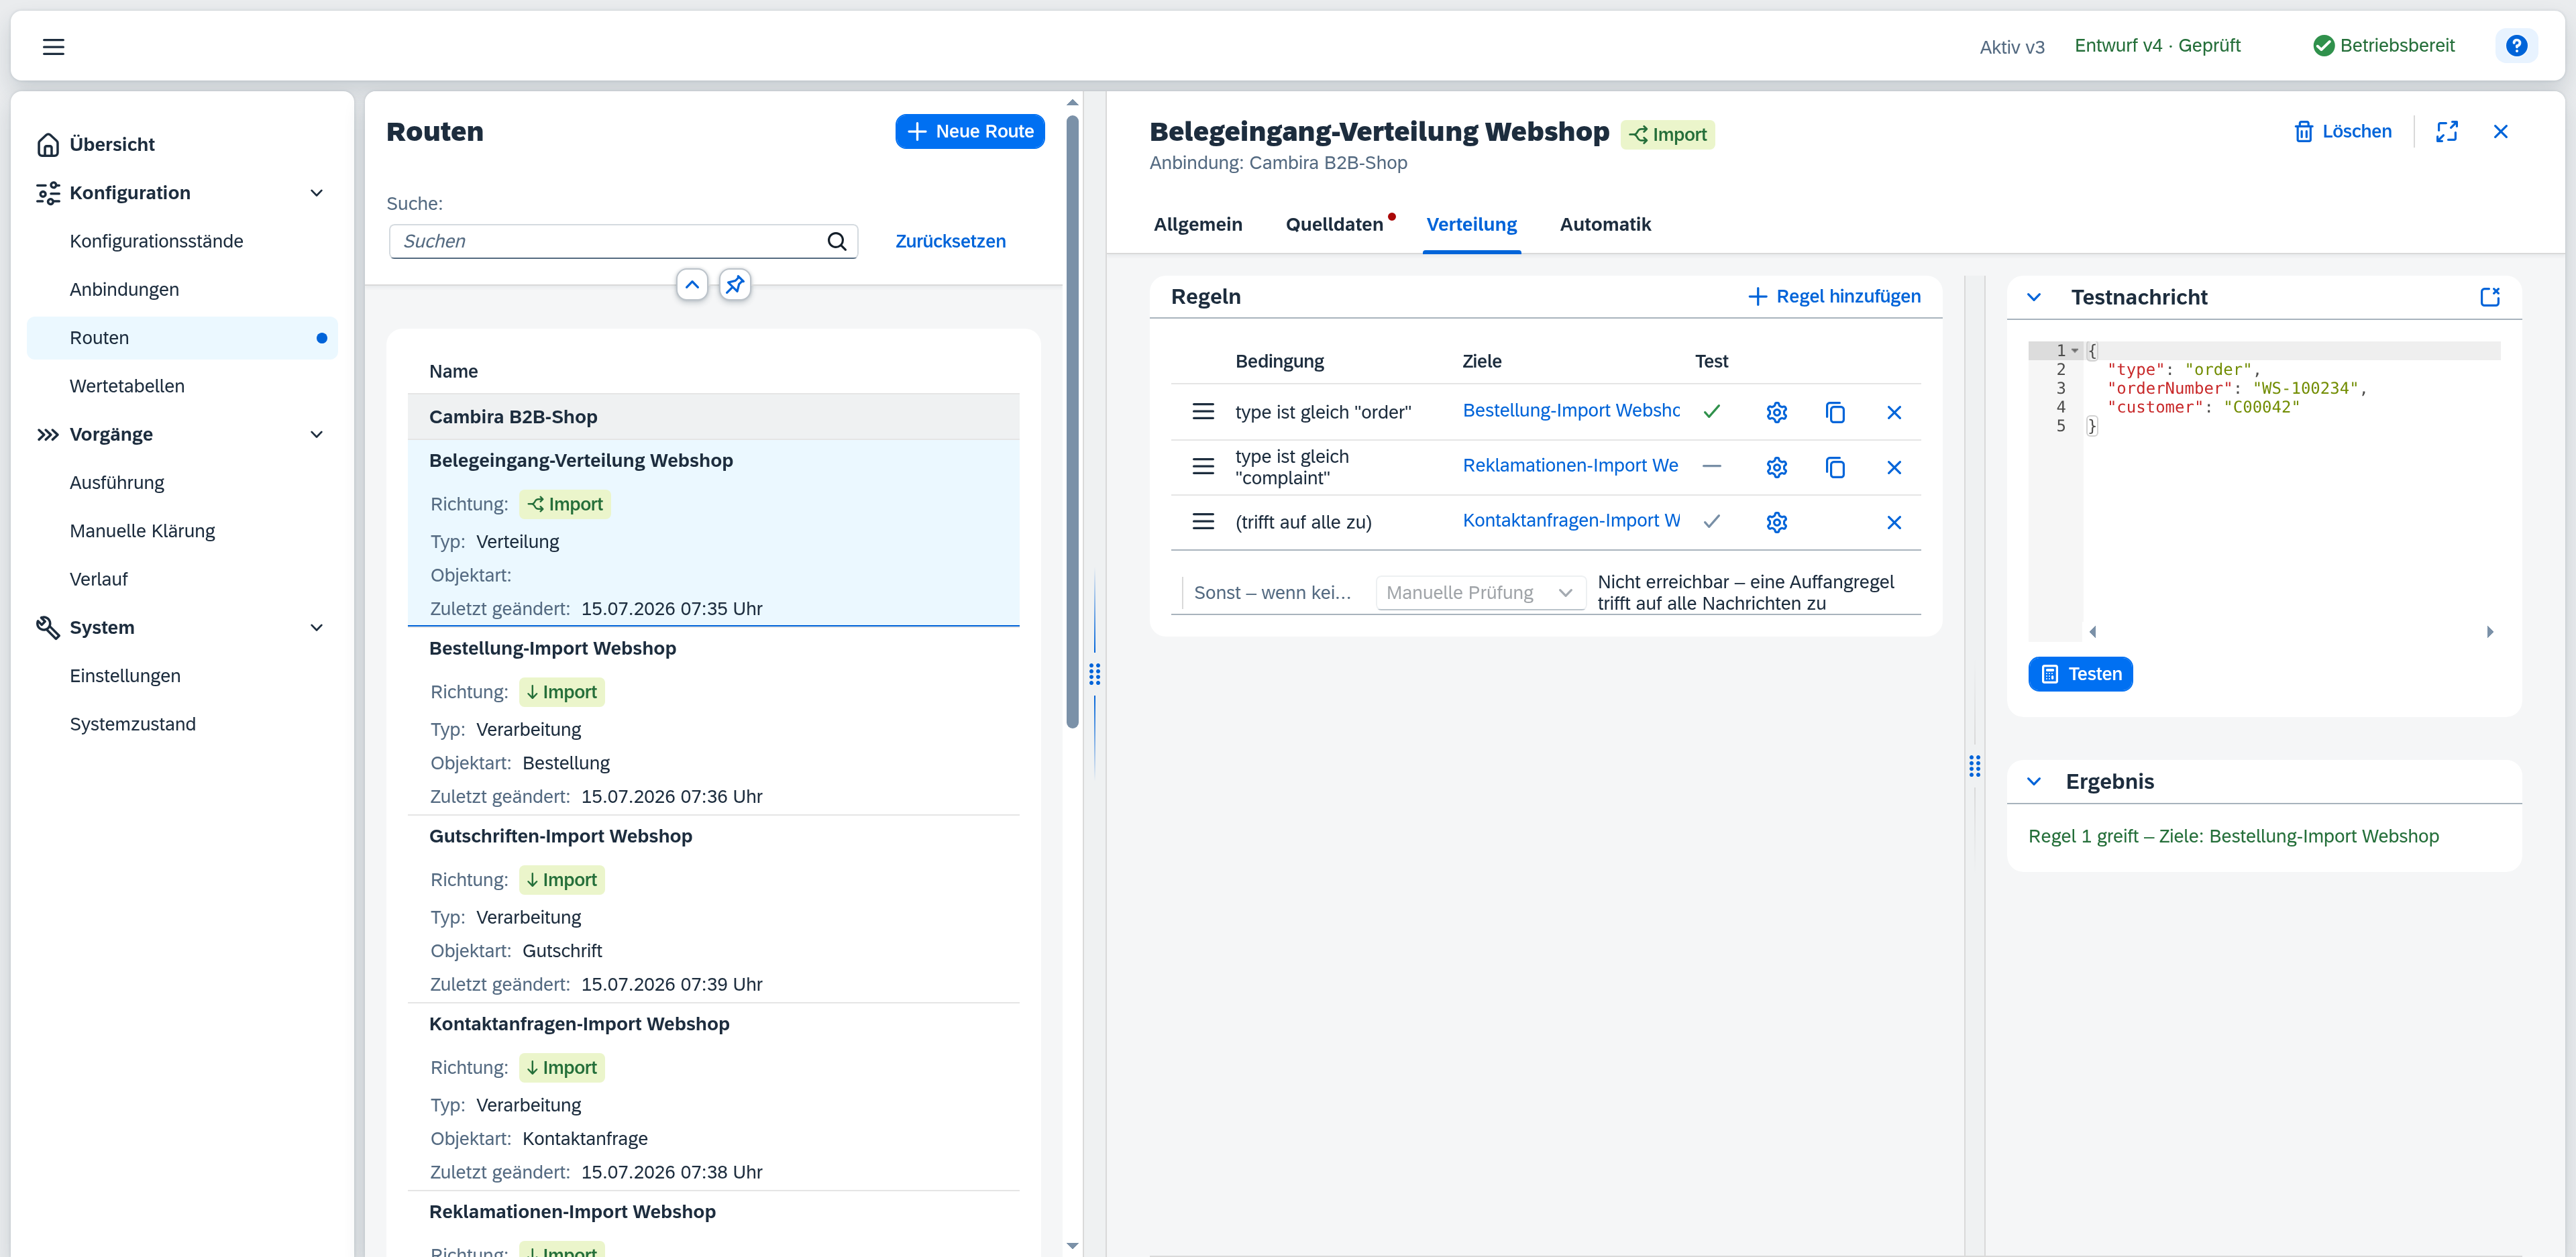Pop out the Testnachricht editor

[2489, 297]
